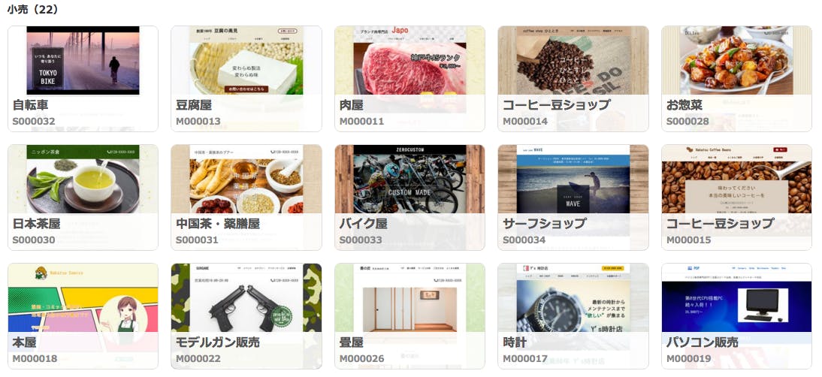This screenshot has width=822, height=377.
Task: Click the 小売（22） category heading
Action: pos(33,10)
